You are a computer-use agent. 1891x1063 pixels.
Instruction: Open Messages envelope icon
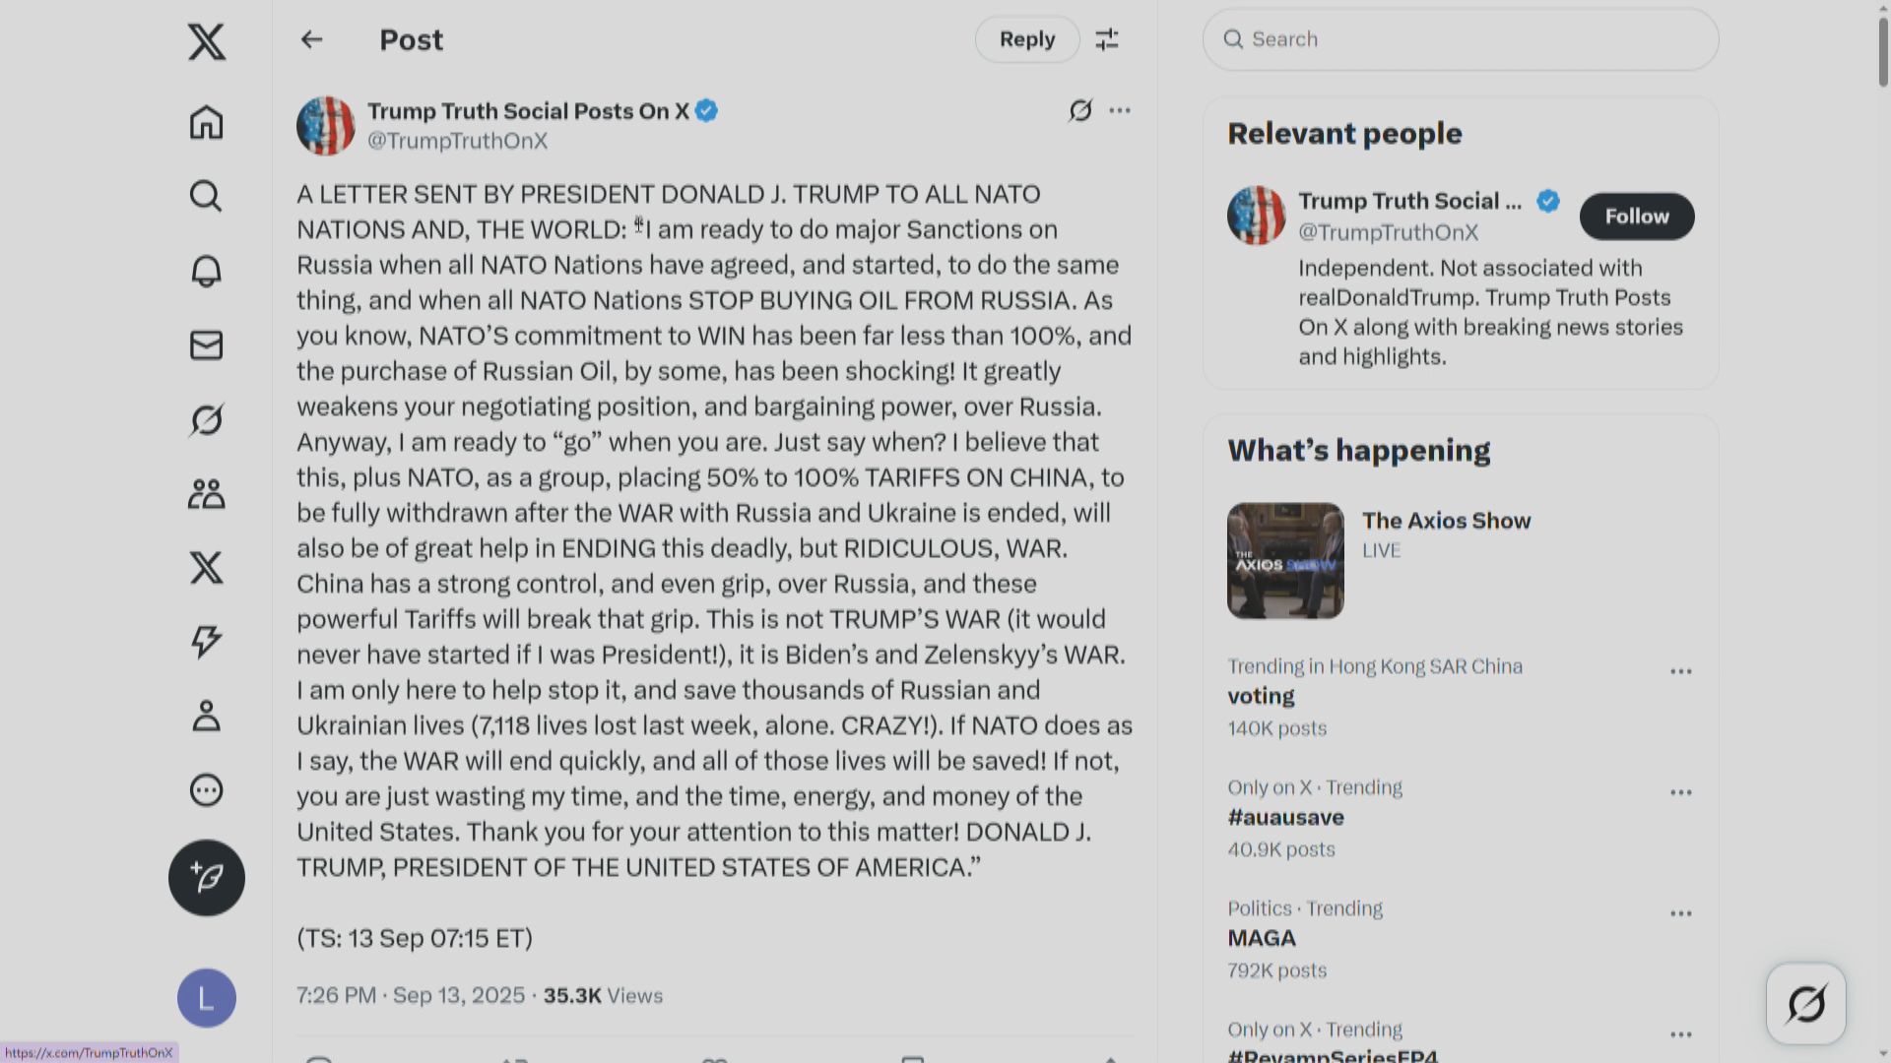coord(206,345)
